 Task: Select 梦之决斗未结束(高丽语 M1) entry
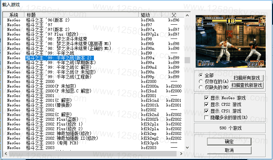[x=93, y=44]
